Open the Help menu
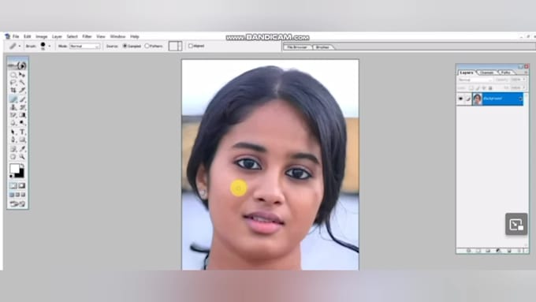This screenshot has height=302, width=536. (x=135, y=36)
